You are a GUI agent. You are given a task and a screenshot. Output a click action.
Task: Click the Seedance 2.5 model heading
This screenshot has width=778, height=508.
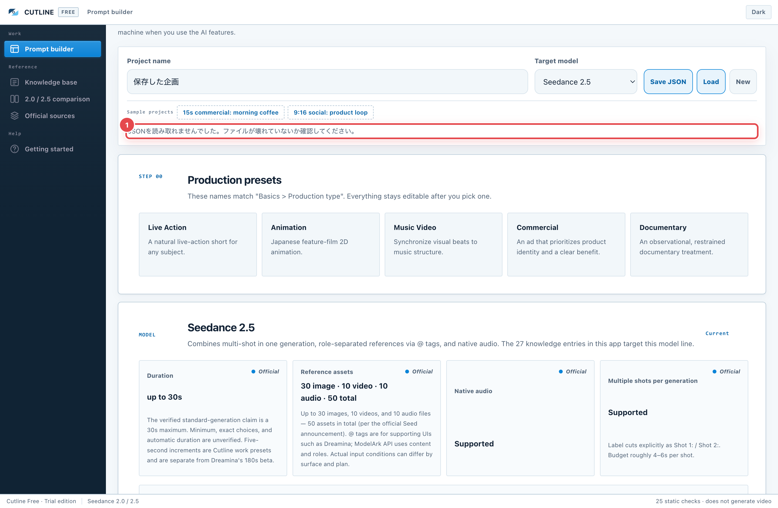click(x=221, y=327)
